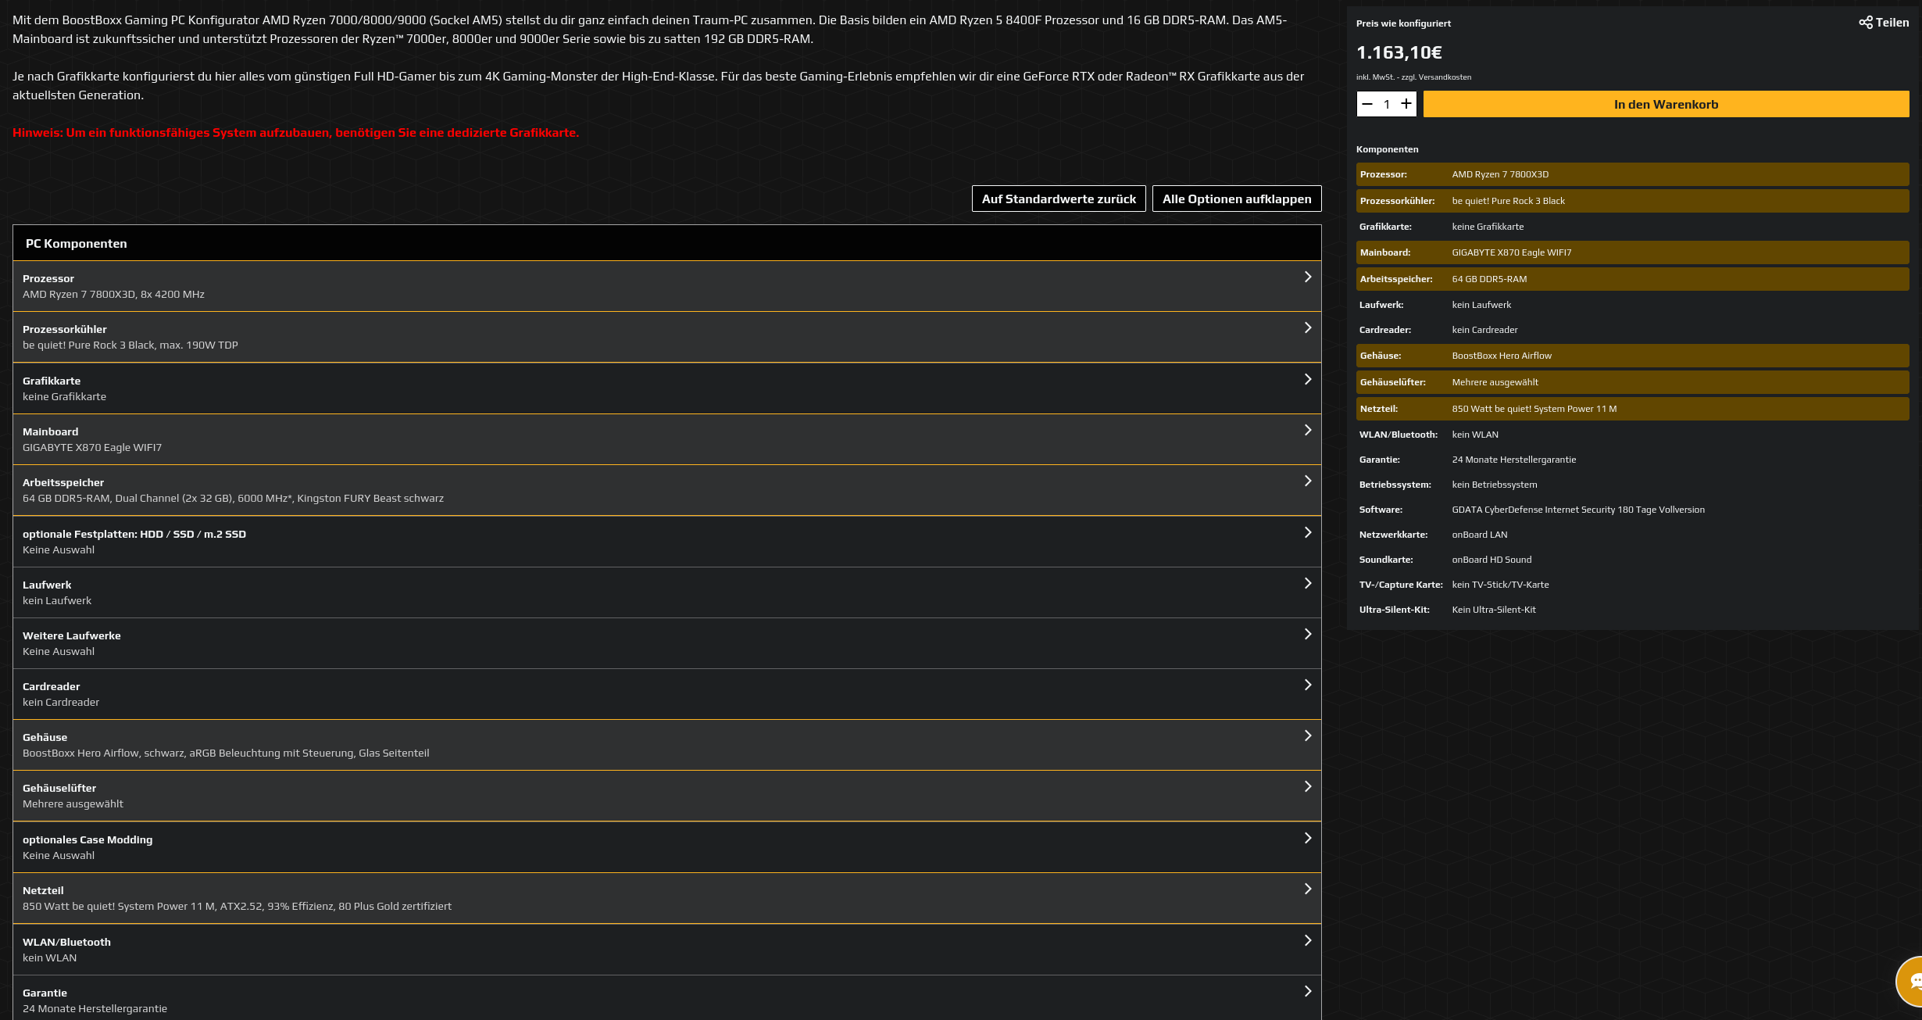
Task: Open the chat bubble widget
Action: point(1913,981)
